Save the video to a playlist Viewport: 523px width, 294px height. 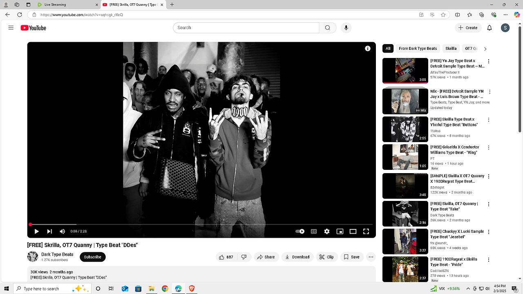pyautogui.click(x=352, y=257)
